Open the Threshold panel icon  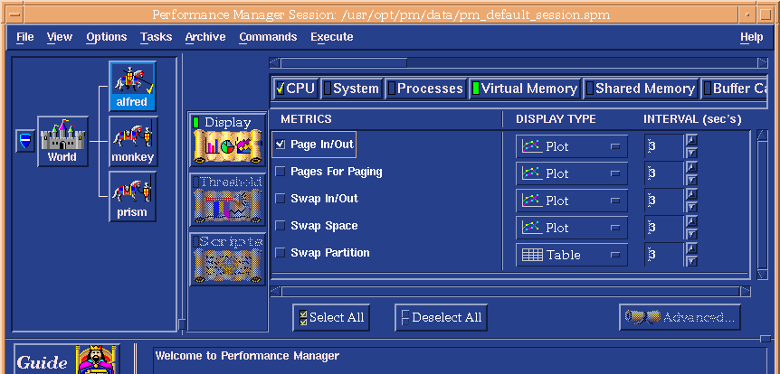coord(227,199)
